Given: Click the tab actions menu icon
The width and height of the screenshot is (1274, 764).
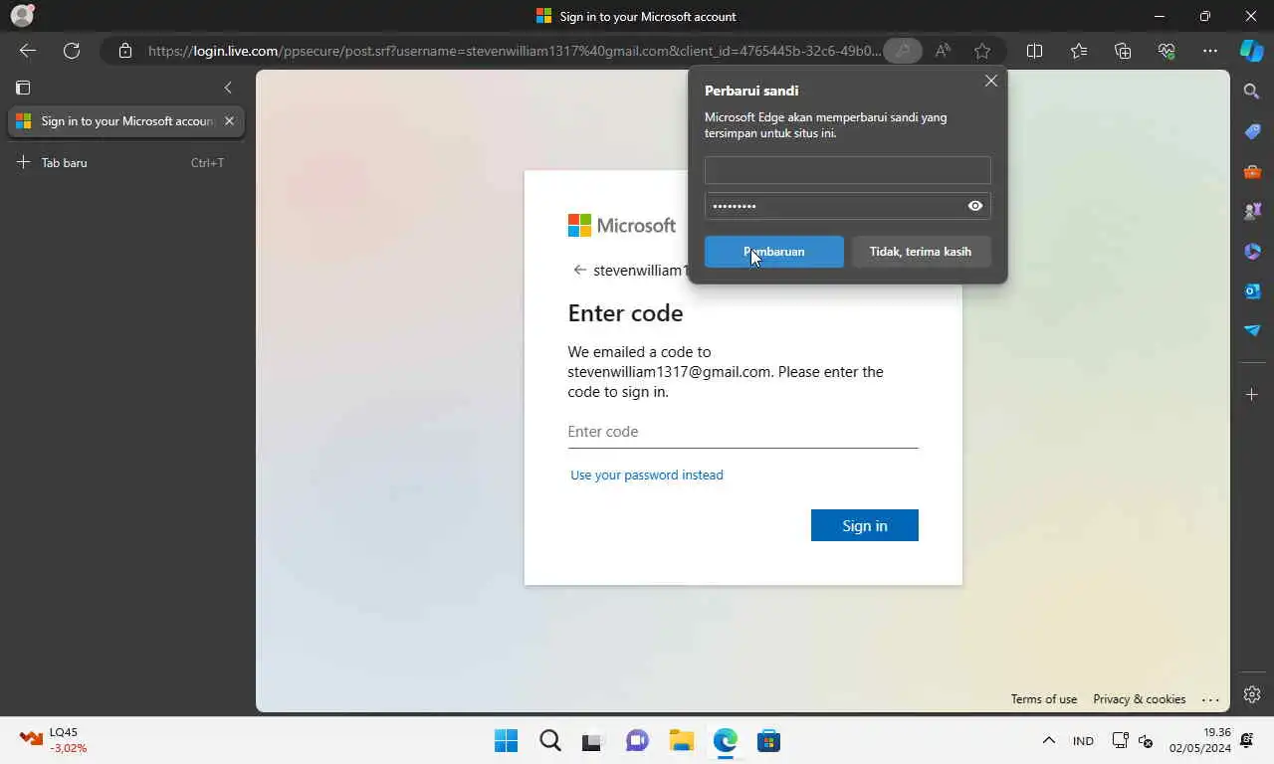Looking at the screenshot, I should click(x=23, y=88).
